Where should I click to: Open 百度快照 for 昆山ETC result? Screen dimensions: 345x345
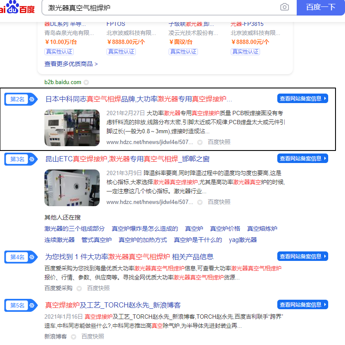click(x=219, y=202)
